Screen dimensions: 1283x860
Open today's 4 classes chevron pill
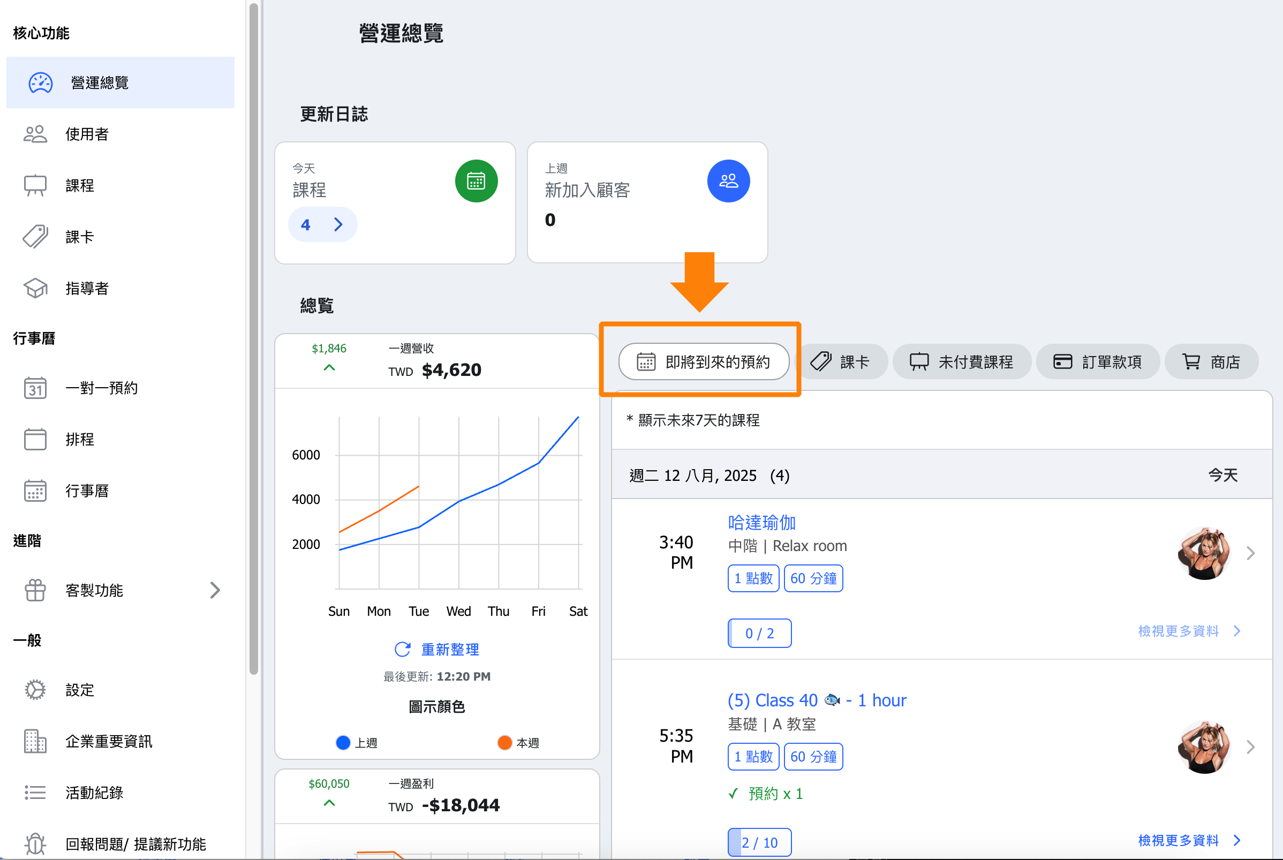click(322, 224)
